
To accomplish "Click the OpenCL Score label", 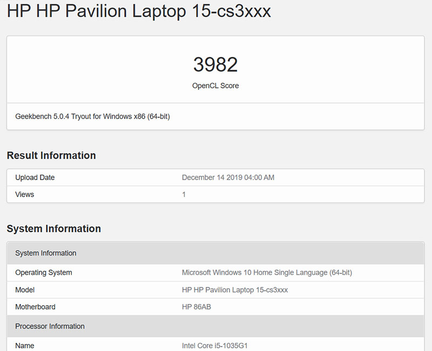I will tap(215, 86).
